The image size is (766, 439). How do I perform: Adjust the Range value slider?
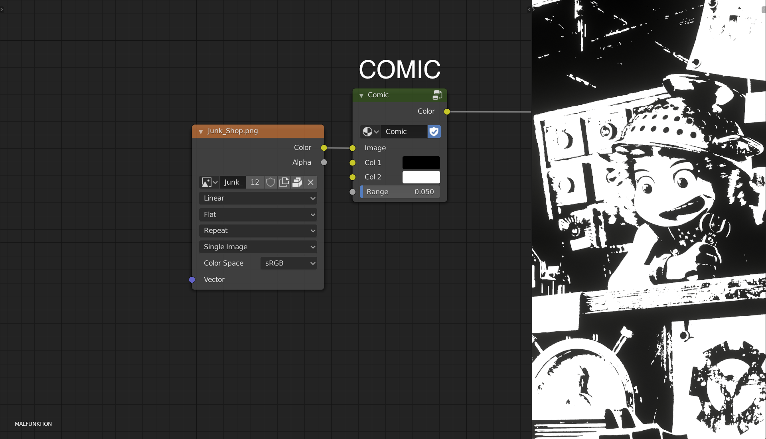400,192
